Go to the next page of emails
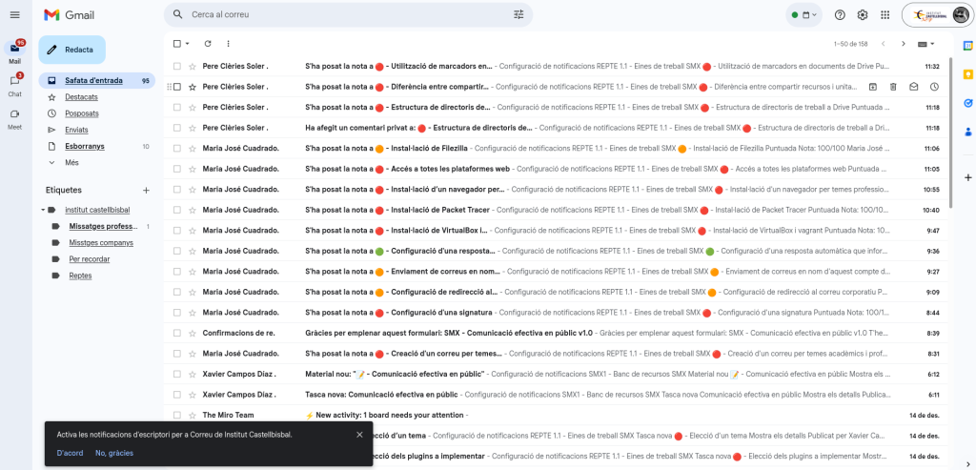 (x=904, y=44)
